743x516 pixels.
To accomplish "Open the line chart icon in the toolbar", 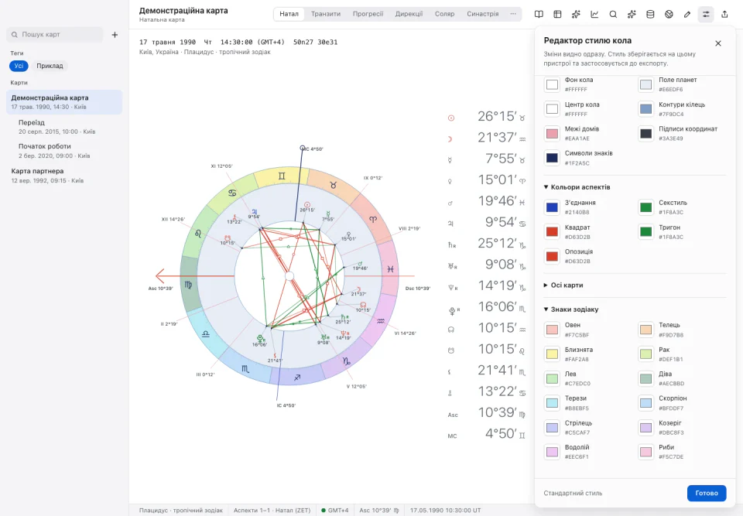I will click(x=594, y=14).
